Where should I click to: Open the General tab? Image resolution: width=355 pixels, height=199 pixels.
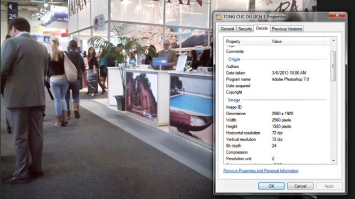click(227, 29)
